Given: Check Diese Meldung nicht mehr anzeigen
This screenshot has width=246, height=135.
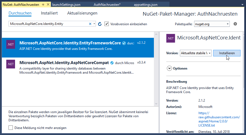Looking at the screenshot, I should (x=11, y=128).
